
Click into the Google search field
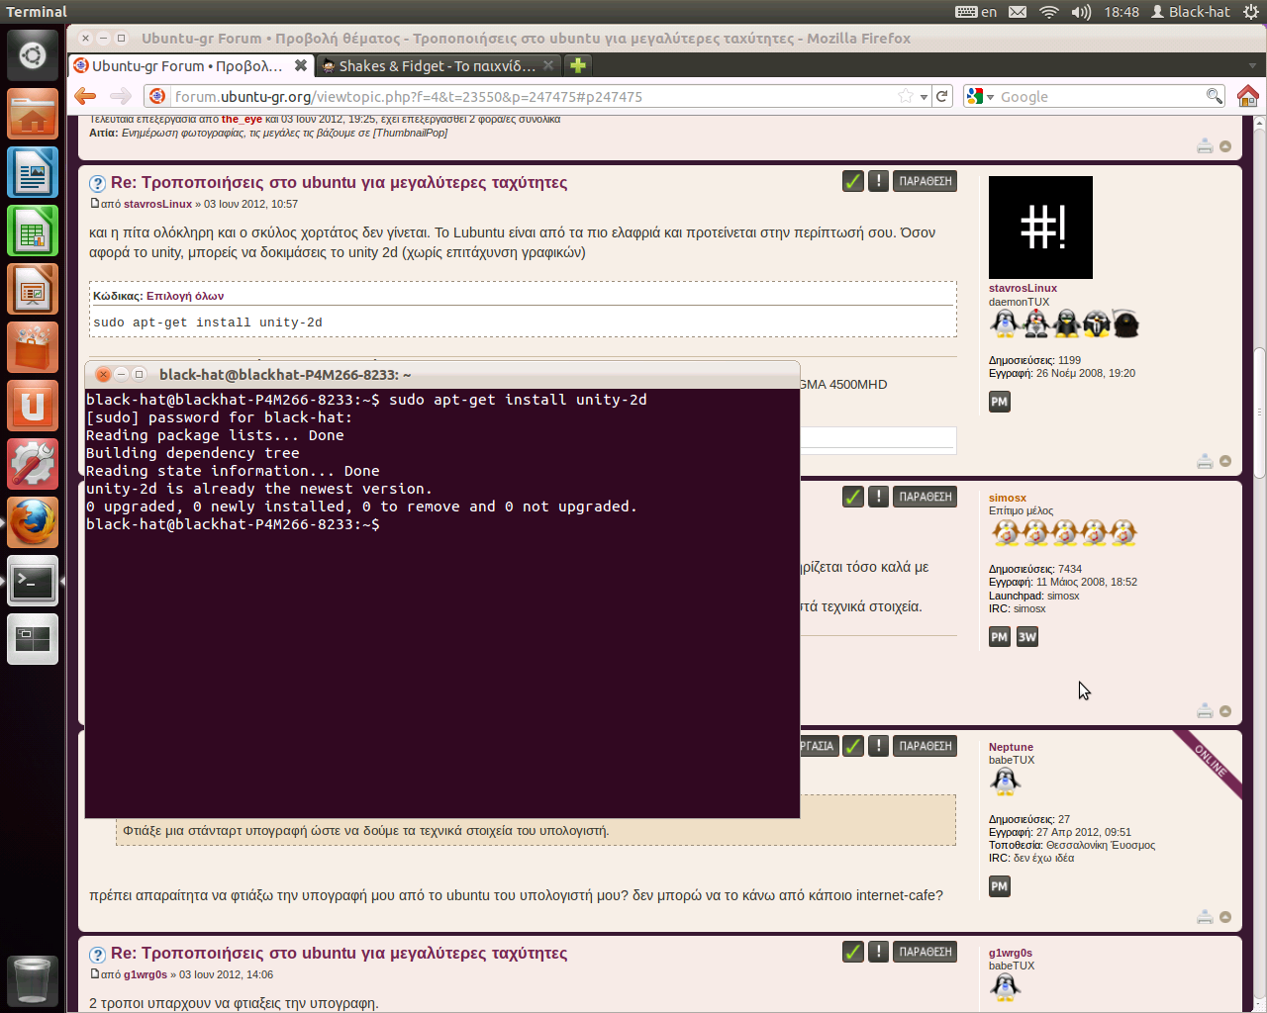click(1099, 96)
